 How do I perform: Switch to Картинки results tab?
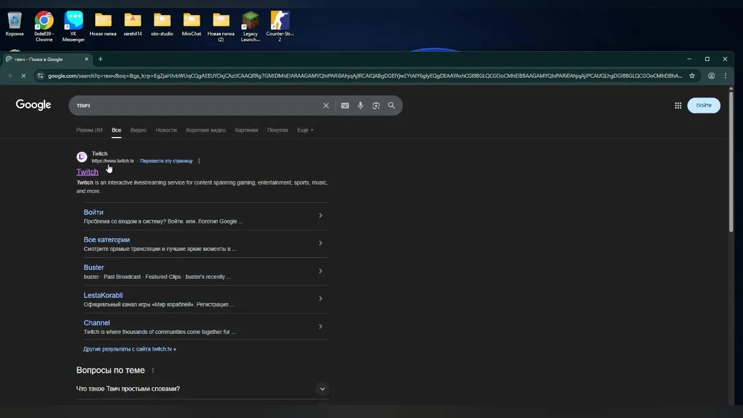[x=246, y=130]
